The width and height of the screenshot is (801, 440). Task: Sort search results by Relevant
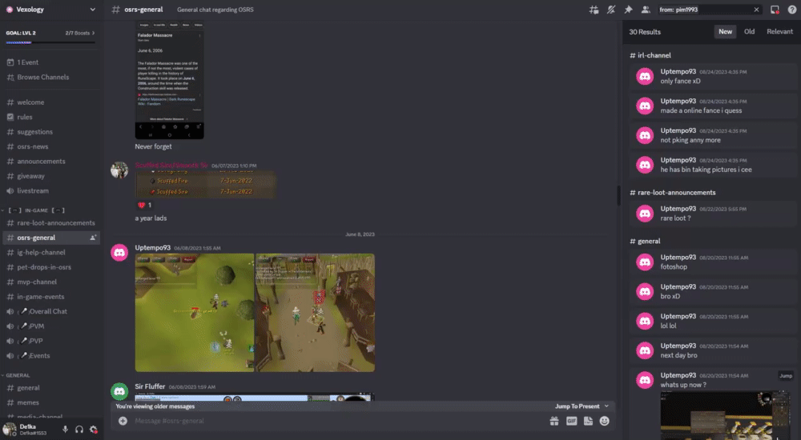tap(779, 32)
